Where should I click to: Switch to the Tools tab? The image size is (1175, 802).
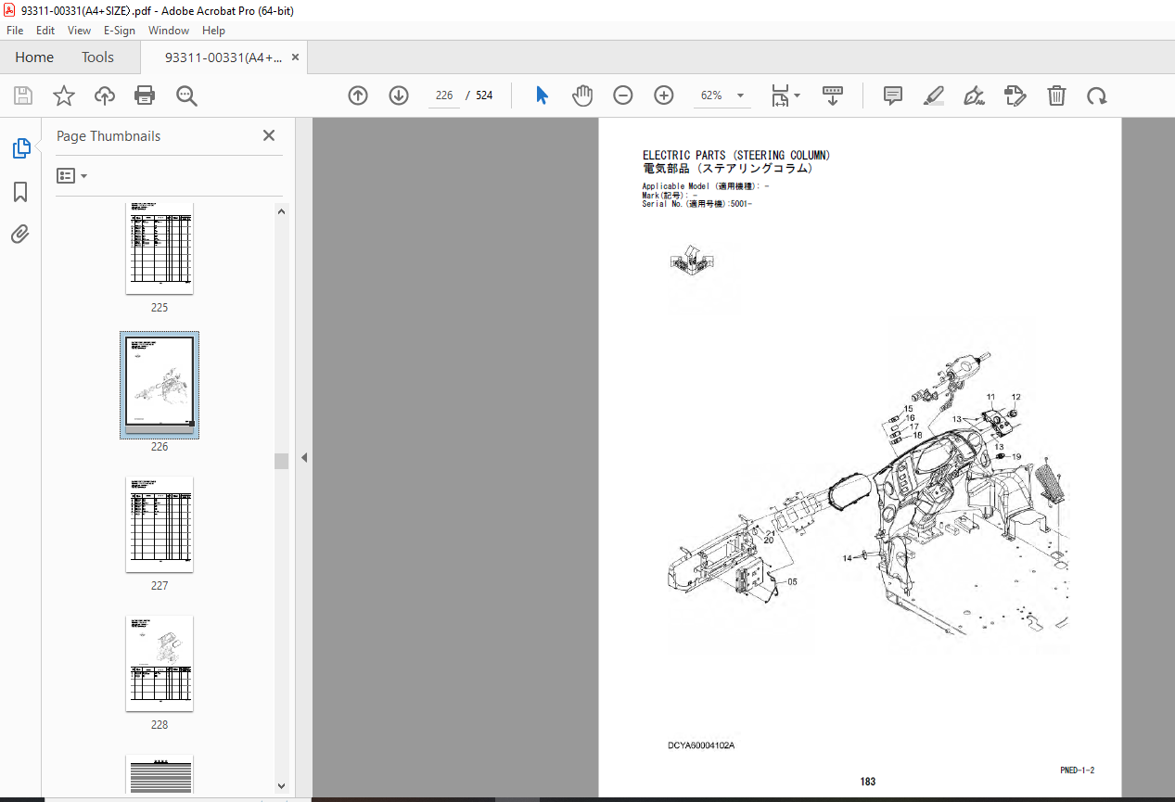pos(97,57)
